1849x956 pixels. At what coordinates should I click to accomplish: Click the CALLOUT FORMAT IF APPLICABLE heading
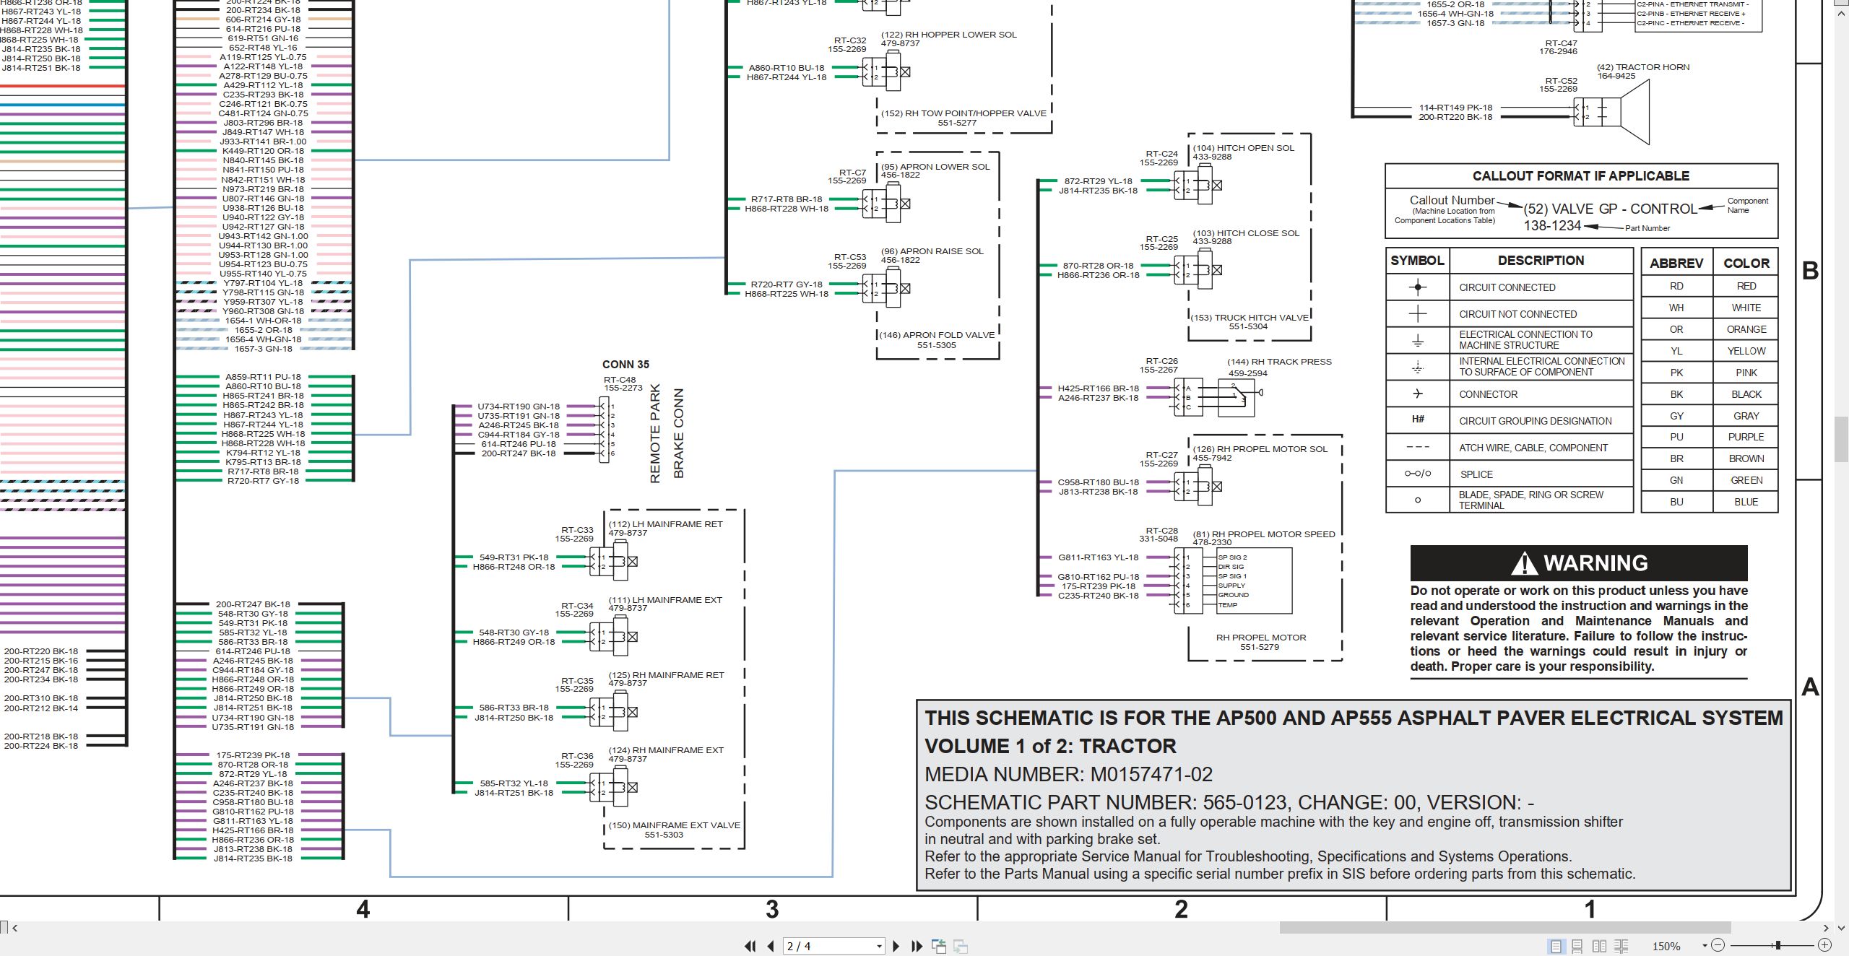(x=1581, y=176)
